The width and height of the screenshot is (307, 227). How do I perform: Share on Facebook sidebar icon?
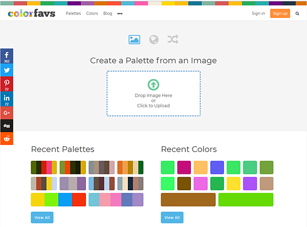(7, 56)
